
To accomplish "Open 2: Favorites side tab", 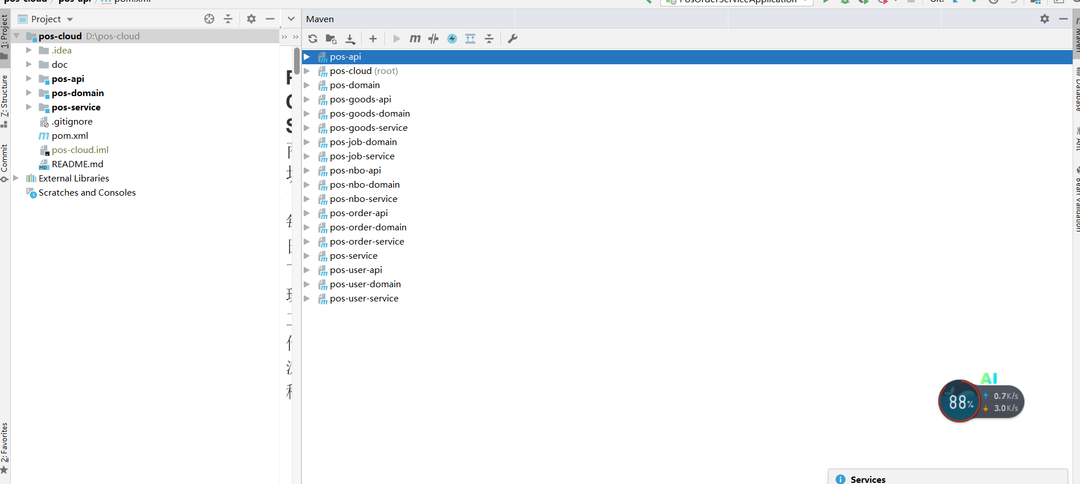I will 5,448.
